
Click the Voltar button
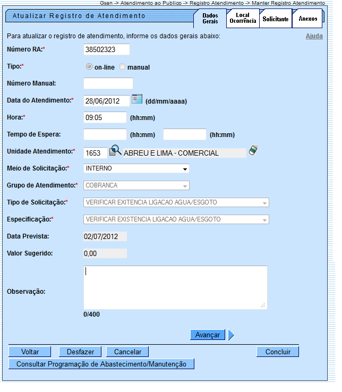(30, 352)
